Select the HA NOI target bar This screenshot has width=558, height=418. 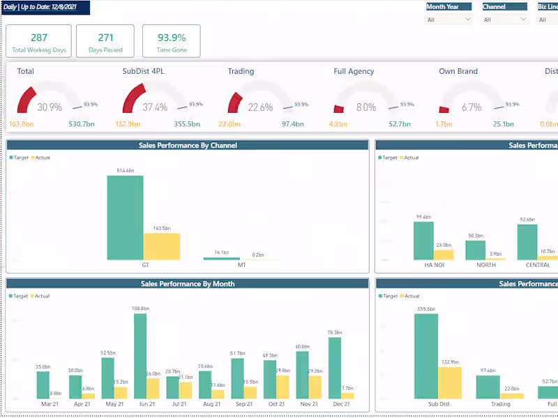(x=423, y=240)
